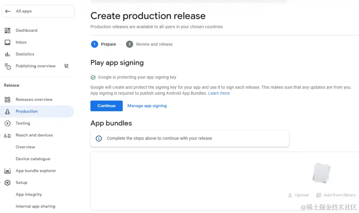The height and width of the screenshot is (213, 359).
Task: Click the Testing icon in sidebar
Action: pyautogui.click(x=7, y=123)
